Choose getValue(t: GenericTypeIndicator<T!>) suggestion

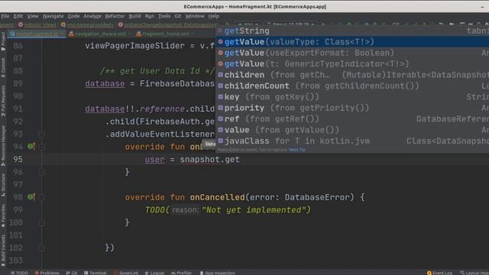tap(352, 63)
